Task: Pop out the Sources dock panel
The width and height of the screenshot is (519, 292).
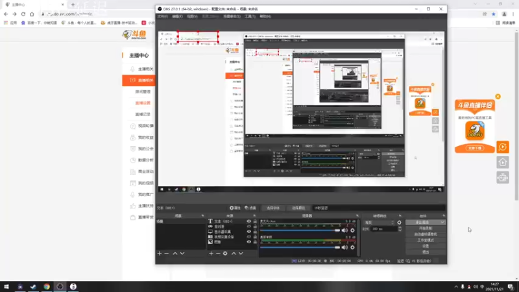Action: [254, 216]
